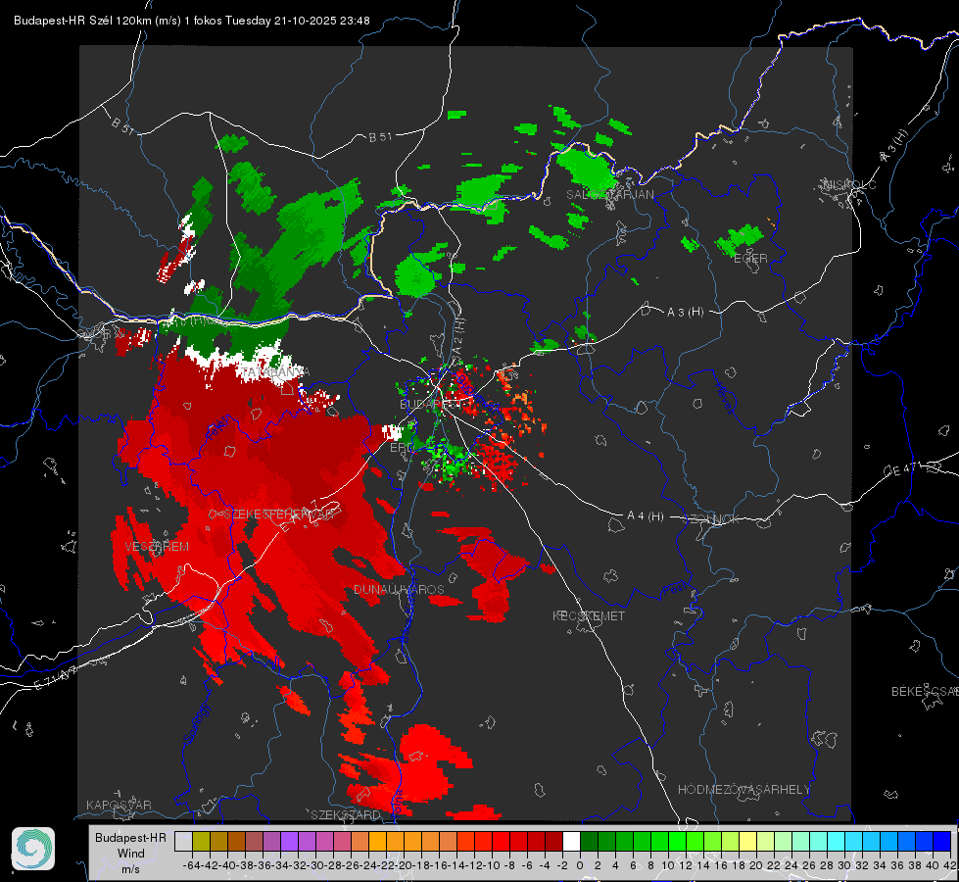
Task: Select the gray swatch starting the wind legend
Action: (183, 841)
